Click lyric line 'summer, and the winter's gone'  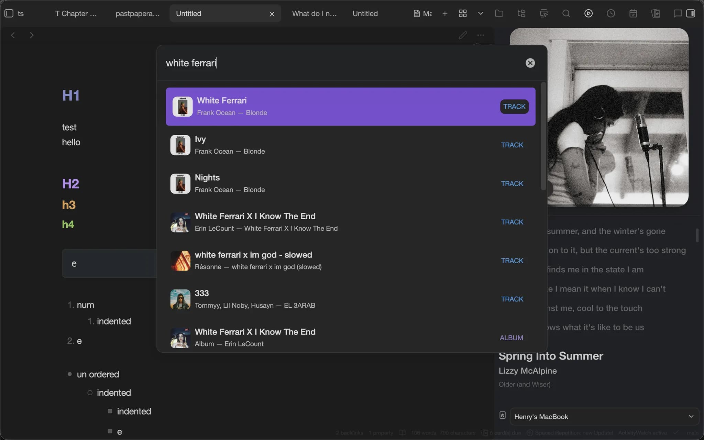pos(606,231)
